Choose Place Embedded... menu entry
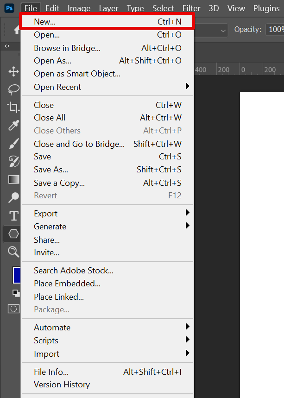The width and height of the screenshot is (284, 398). pos(67,284)
